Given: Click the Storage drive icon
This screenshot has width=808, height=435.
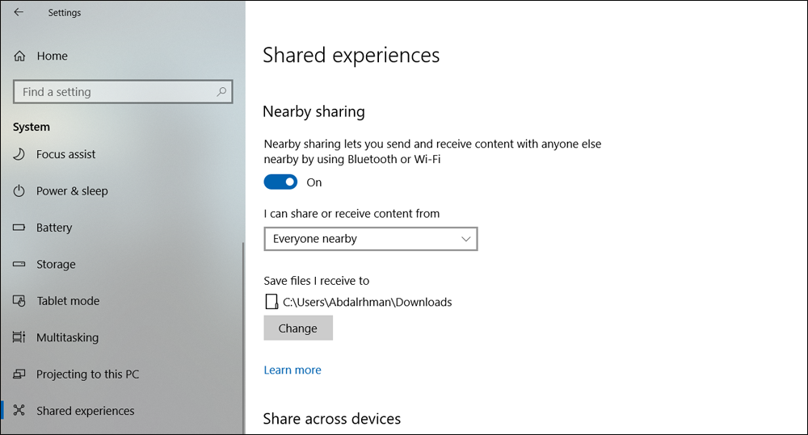Looking at the screenshot, I should click(20, 265).
